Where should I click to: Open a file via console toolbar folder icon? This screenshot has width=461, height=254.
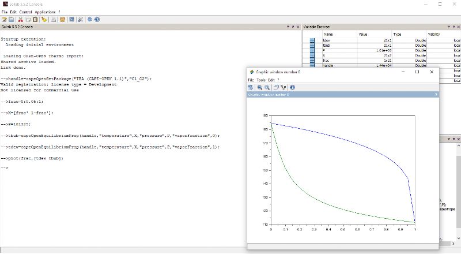pos(11,20)
